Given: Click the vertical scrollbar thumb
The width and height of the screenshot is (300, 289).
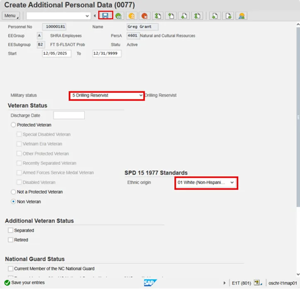Looking at the screenshot, I should pos(298,117).
